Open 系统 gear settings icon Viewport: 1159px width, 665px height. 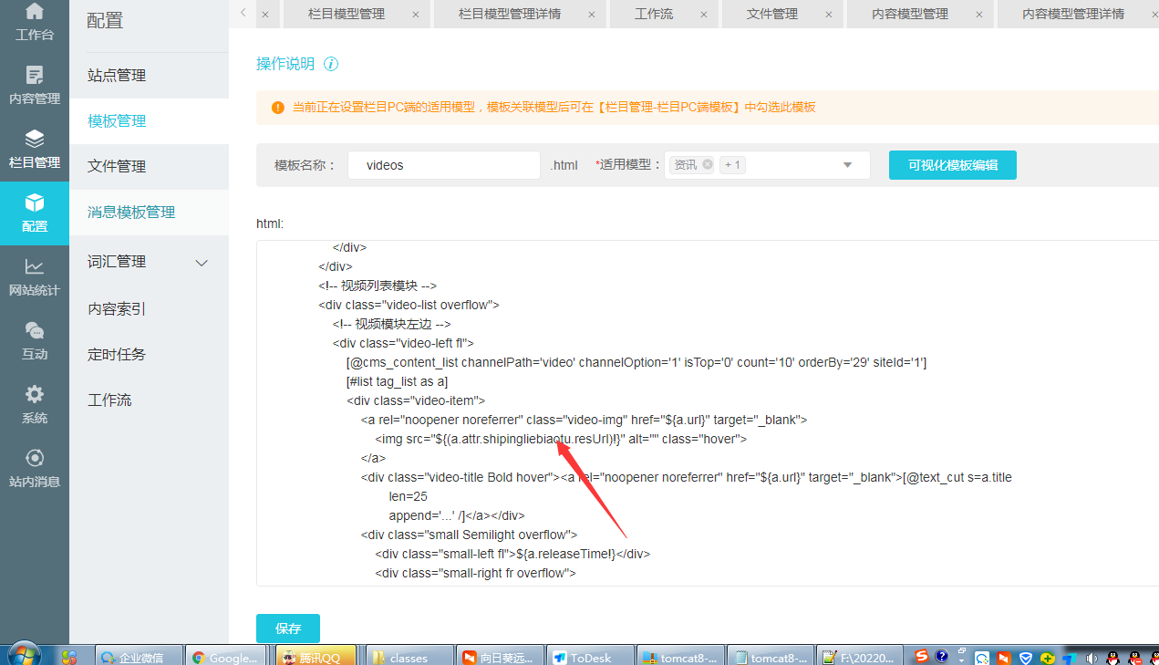pos(34,395)
